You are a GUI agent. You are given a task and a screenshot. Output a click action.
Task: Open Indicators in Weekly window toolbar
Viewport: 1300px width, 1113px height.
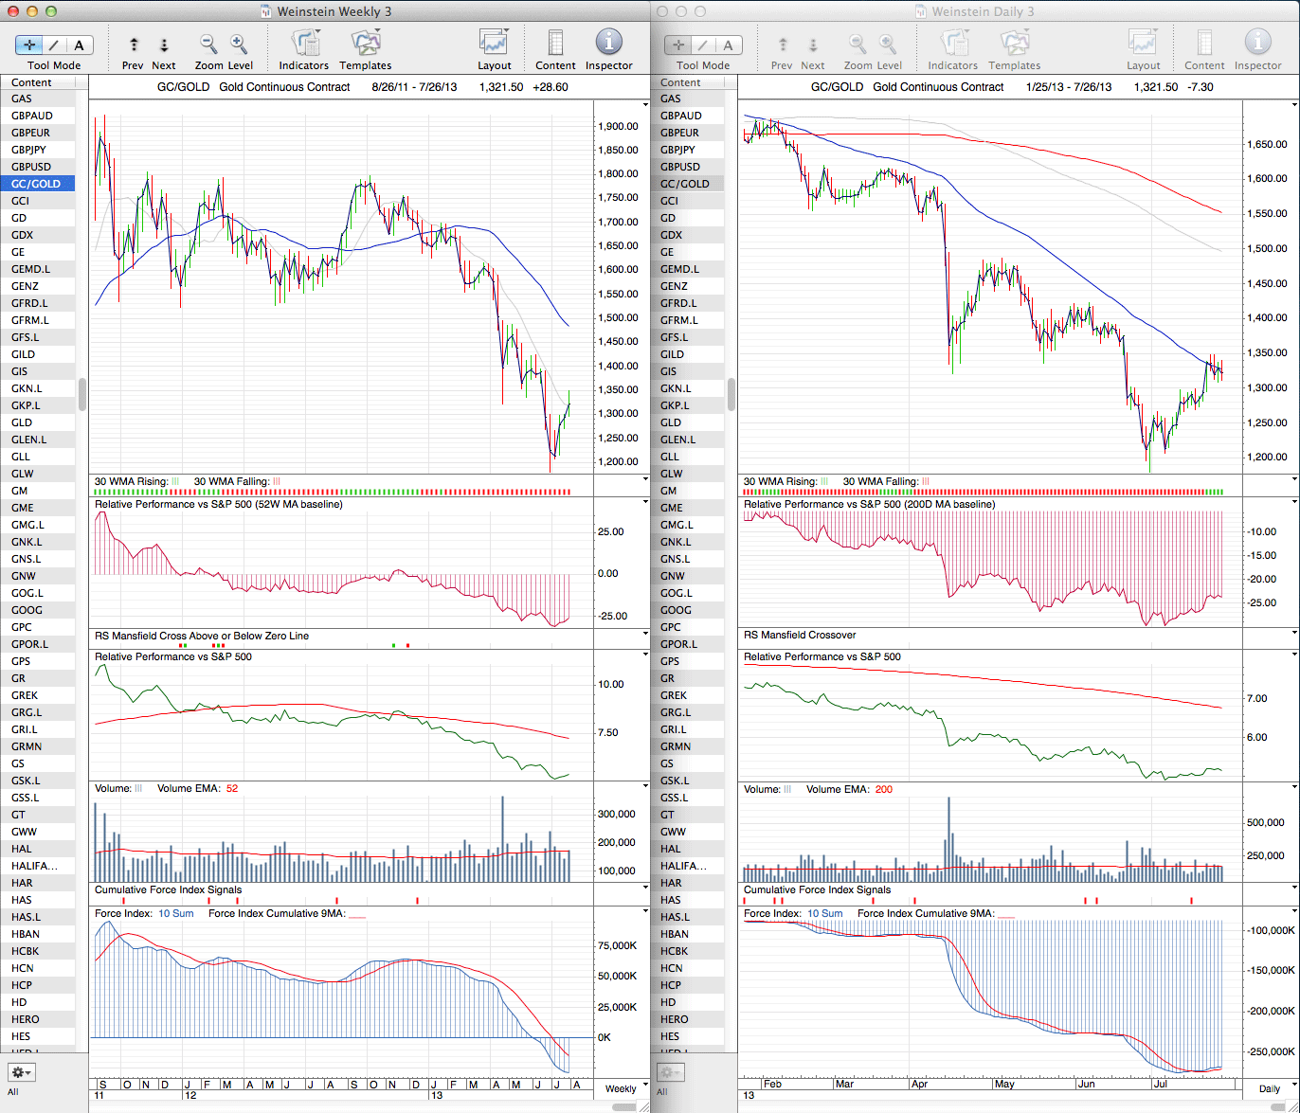pyautogui.click(x=304, y=44)
